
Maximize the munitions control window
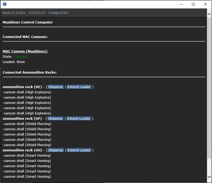pos(193,4)
